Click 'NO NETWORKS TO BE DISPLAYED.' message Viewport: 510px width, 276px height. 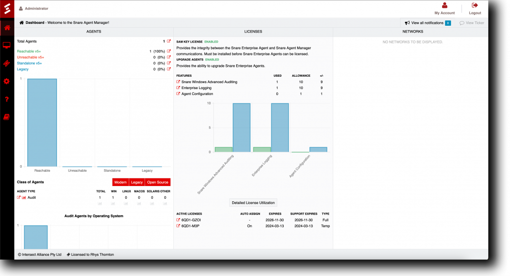coord(412,42)
